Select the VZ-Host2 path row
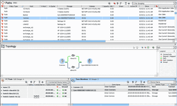This screenshot has width=177, height=106. [x=88, y=12]
